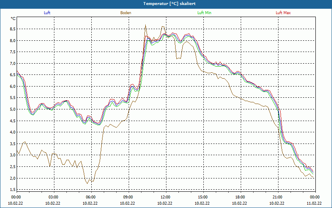Click the °C unit label on the y-axis
Image resolution: width=332 pixels, height=208 pixels.
13,19
